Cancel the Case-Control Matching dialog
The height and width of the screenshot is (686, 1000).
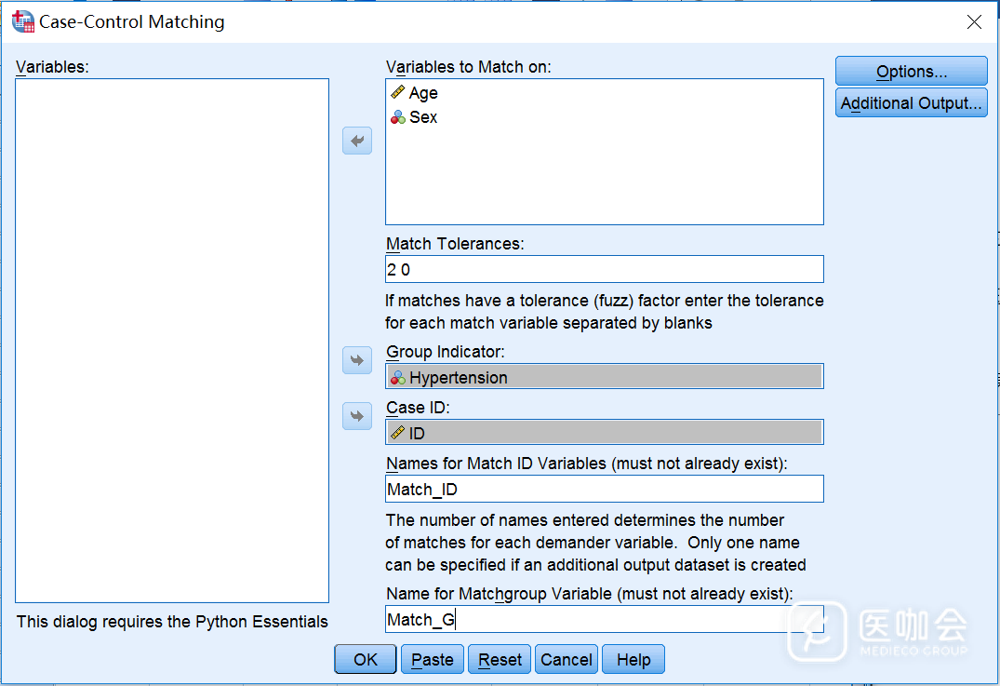click(x=567, y=660)
